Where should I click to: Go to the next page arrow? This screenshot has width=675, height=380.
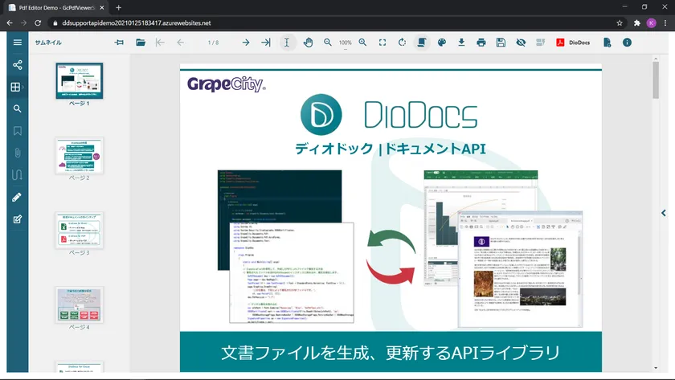click(x=245, y=43)
